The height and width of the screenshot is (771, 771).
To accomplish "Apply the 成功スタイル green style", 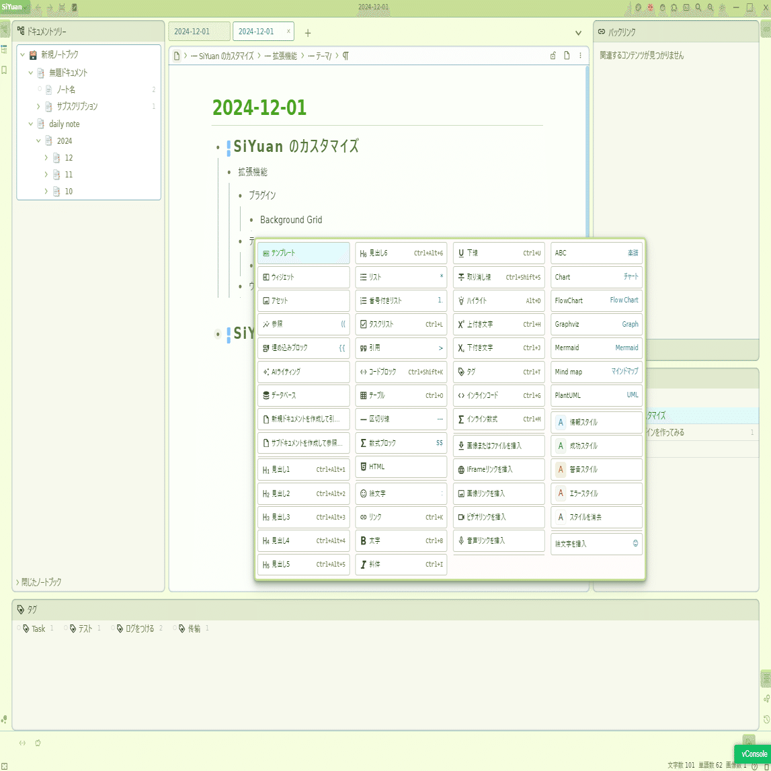I will pos(596,446).
